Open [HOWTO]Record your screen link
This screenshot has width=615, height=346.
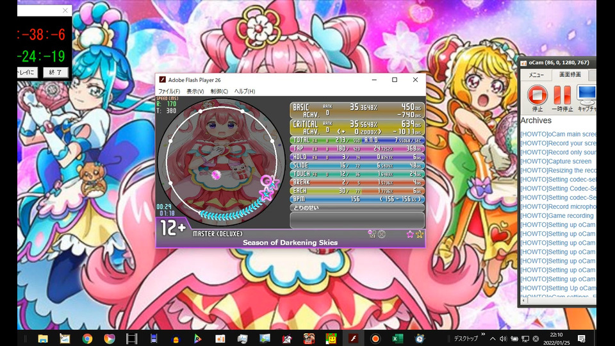[x=558, y=143]
